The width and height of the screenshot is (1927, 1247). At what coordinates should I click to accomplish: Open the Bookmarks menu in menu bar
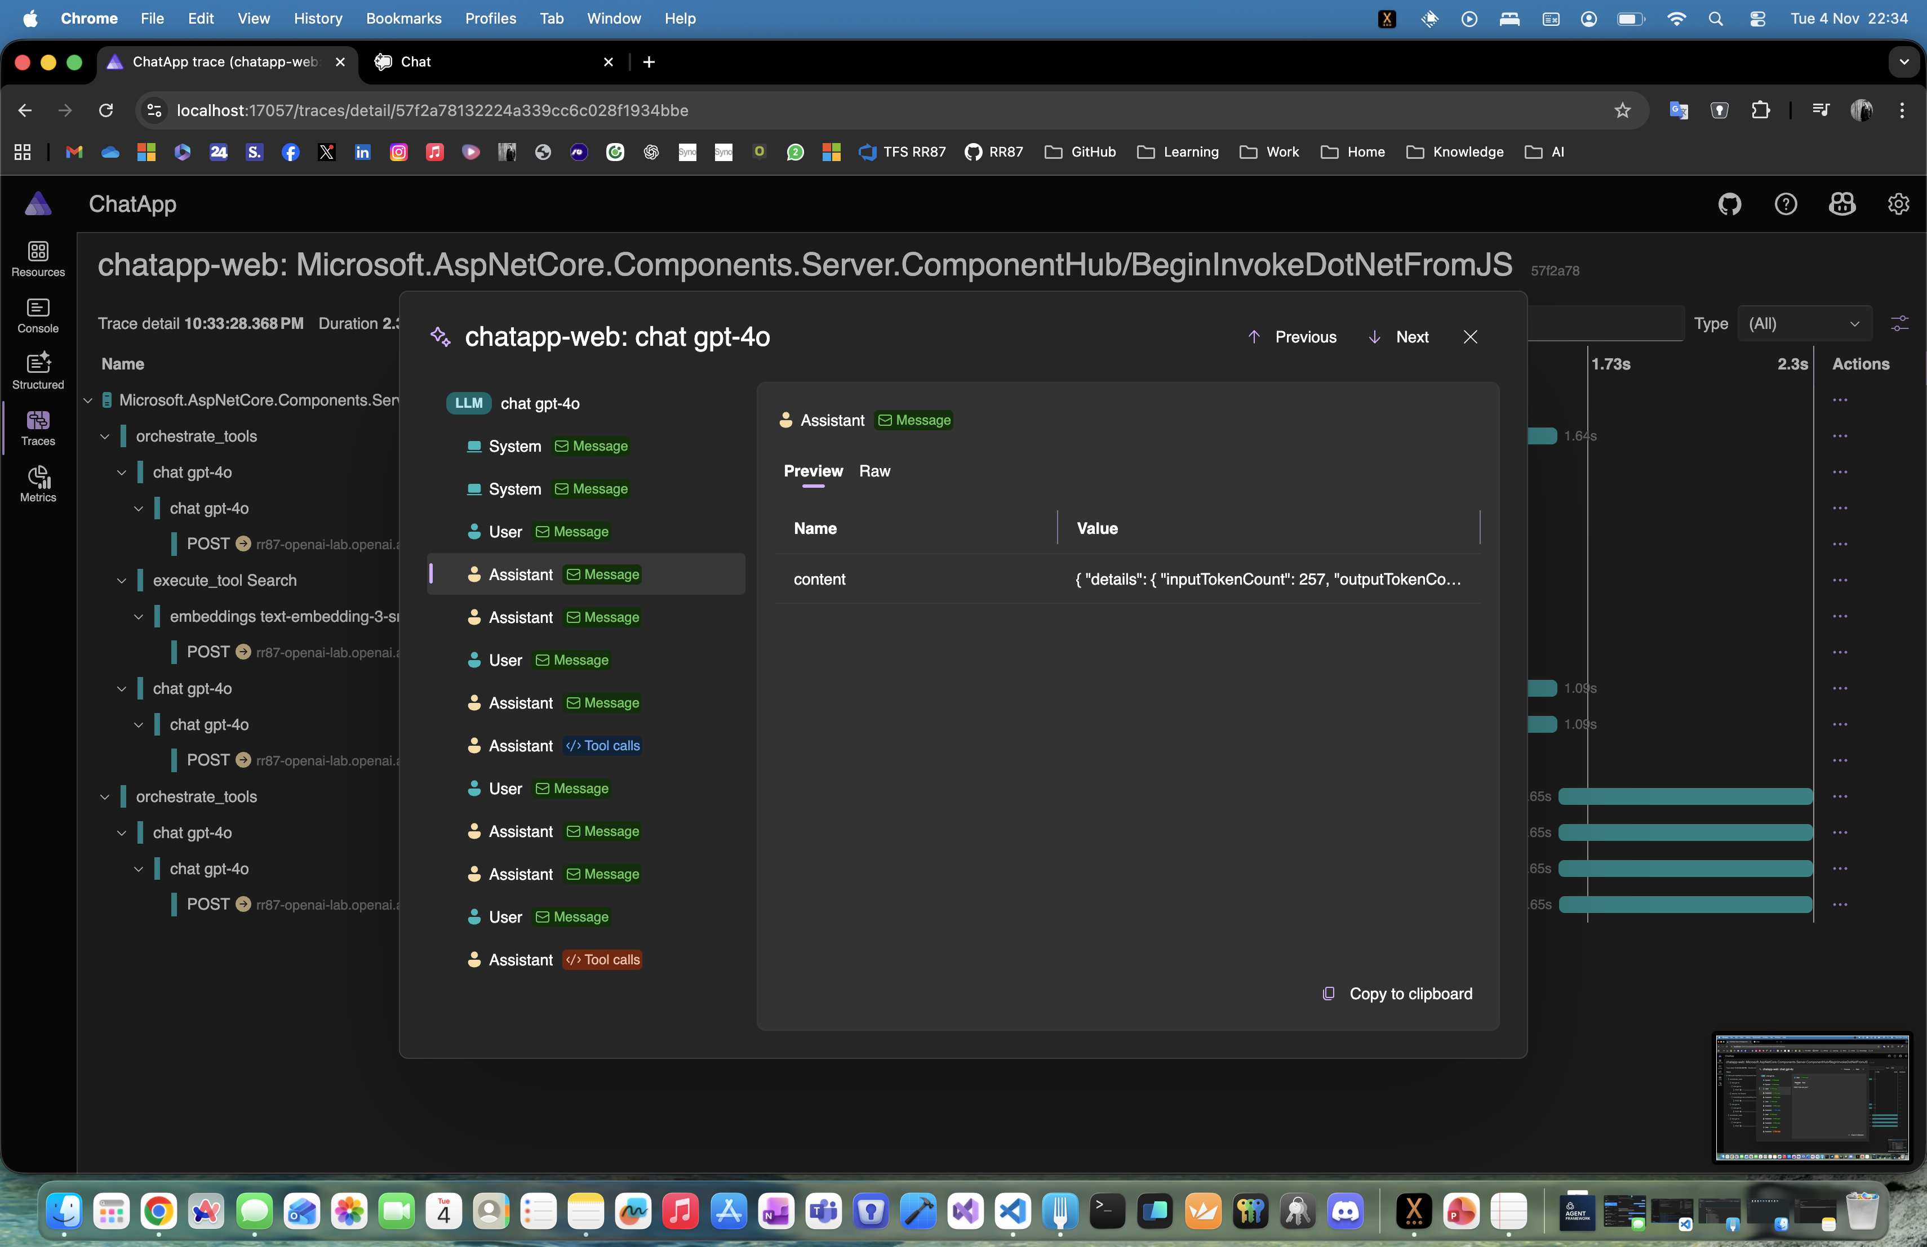pos(403,18)
